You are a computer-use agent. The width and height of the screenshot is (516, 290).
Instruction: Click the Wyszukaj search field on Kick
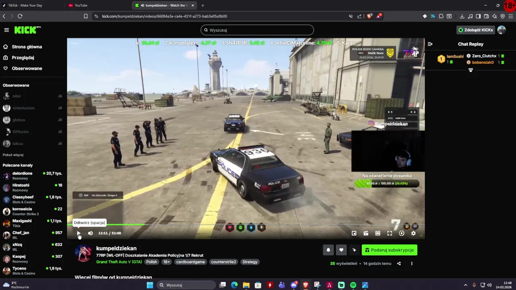[x=257, y=30]
